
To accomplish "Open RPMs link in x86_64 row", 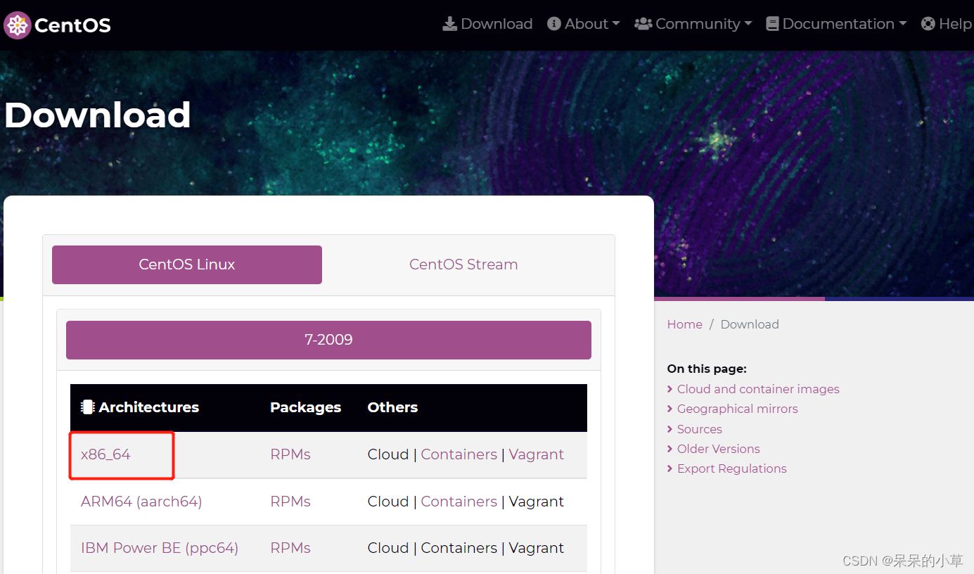I will coord(290,454).
